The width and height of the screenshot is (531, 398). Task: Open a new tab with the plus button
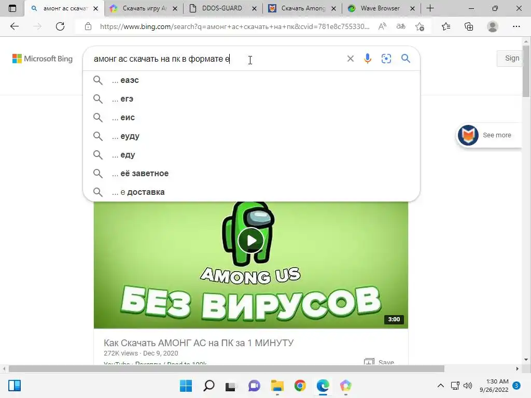click(x=430, y=8)
